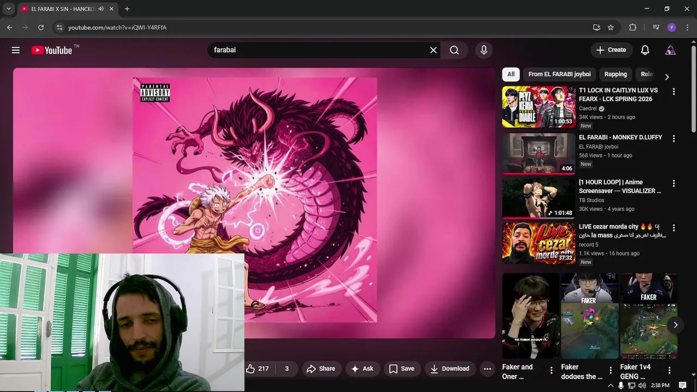
Task: Open T1 LOCK IN CAITLYN LUX title
Action: coord(618,95)
